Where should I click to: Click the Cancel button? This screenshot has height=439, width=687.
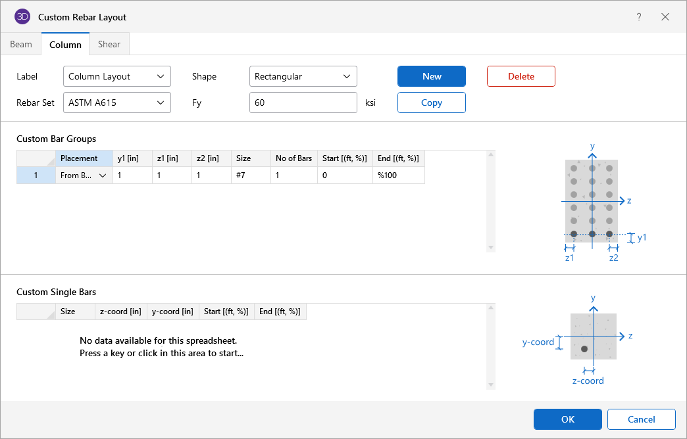(x=641, y=419)
